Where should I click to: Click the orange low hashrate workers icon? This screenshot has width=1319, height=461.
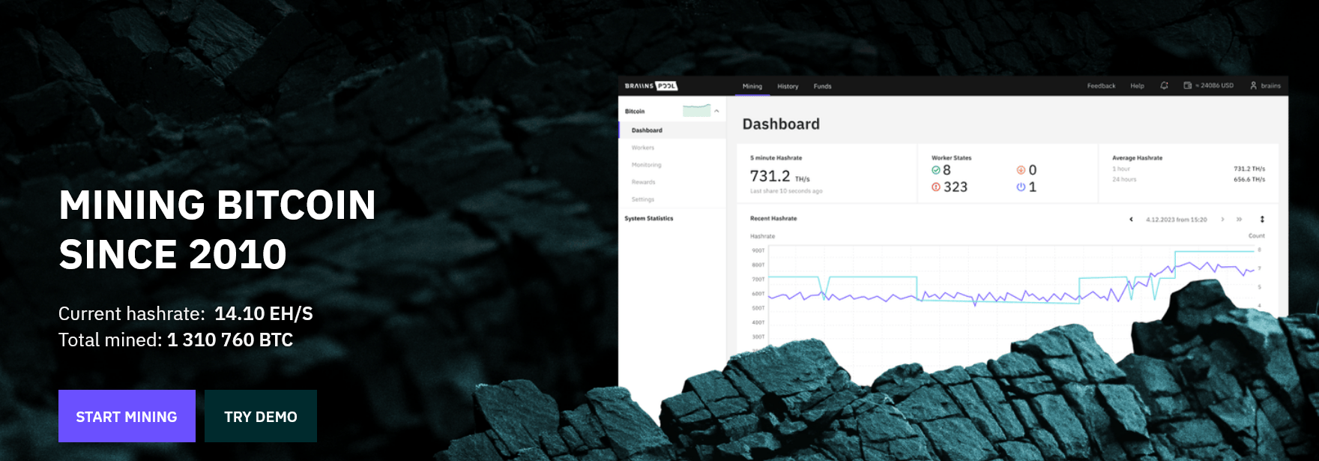click(x=1021, y=170)
